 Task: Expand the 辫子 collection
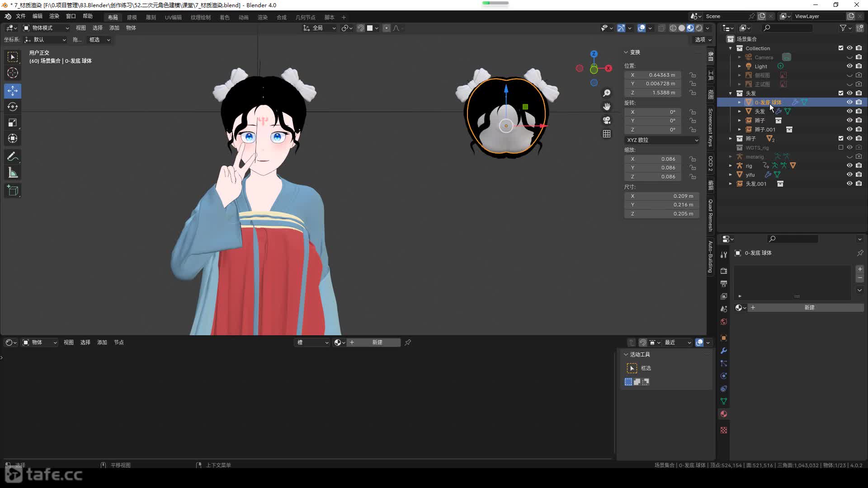(731, 138)
